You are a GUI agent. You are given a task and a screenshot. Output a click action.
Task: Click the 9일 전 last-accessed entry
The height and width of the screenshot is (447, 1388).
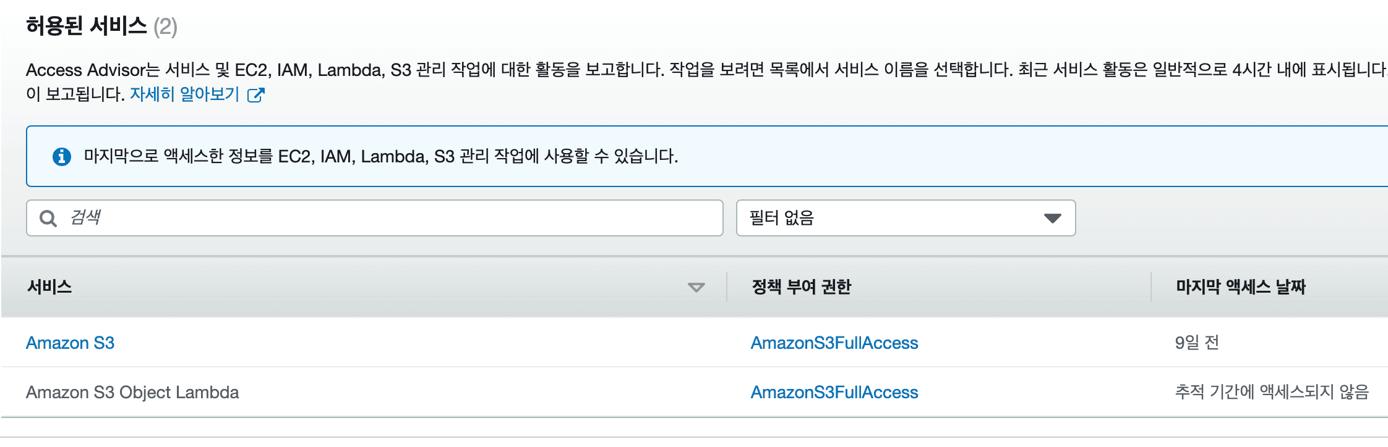click(1195, 343)
